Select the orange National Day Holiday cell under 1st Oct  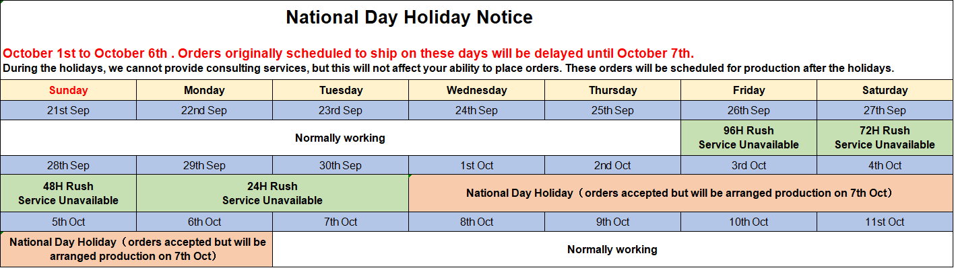pos(680,193)
